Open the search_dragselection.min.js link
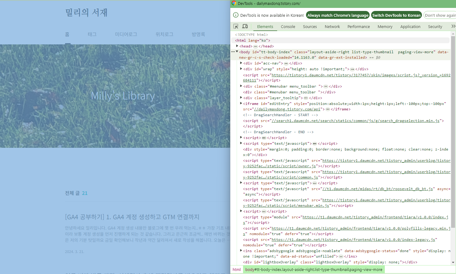 pyautogui.click(x=355, y=121)
